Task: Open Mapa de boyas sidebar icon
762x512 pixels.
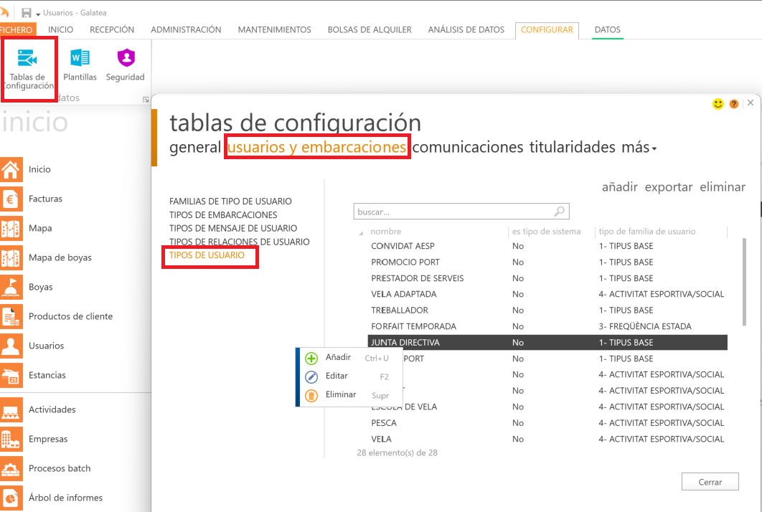Action: [11, 257]
